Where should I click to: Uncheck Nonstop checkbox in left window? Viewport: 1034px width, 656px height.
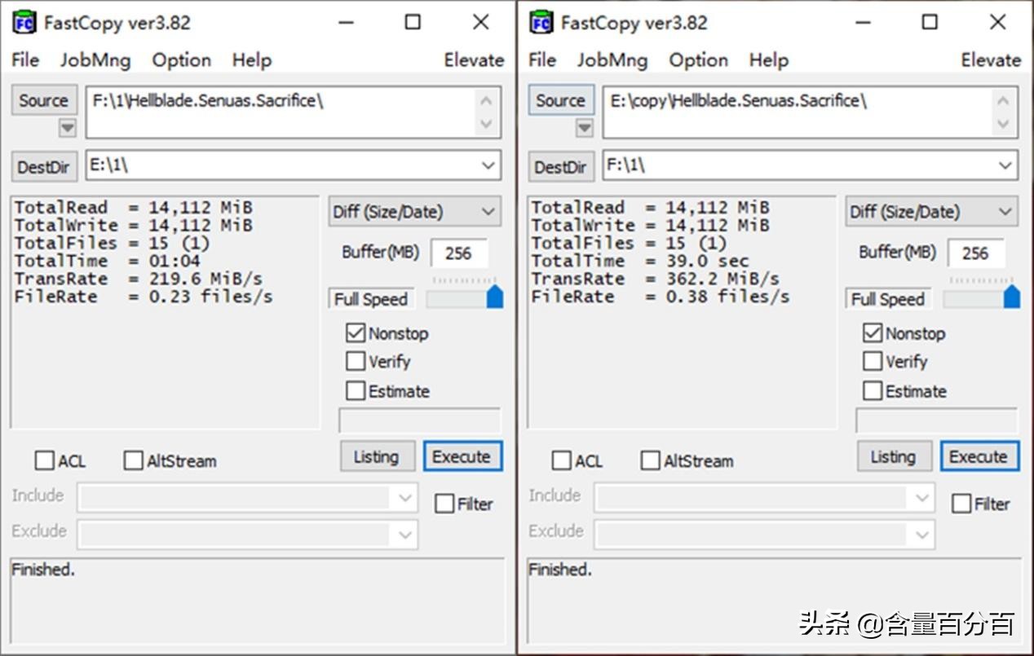[x=356, y=332]
